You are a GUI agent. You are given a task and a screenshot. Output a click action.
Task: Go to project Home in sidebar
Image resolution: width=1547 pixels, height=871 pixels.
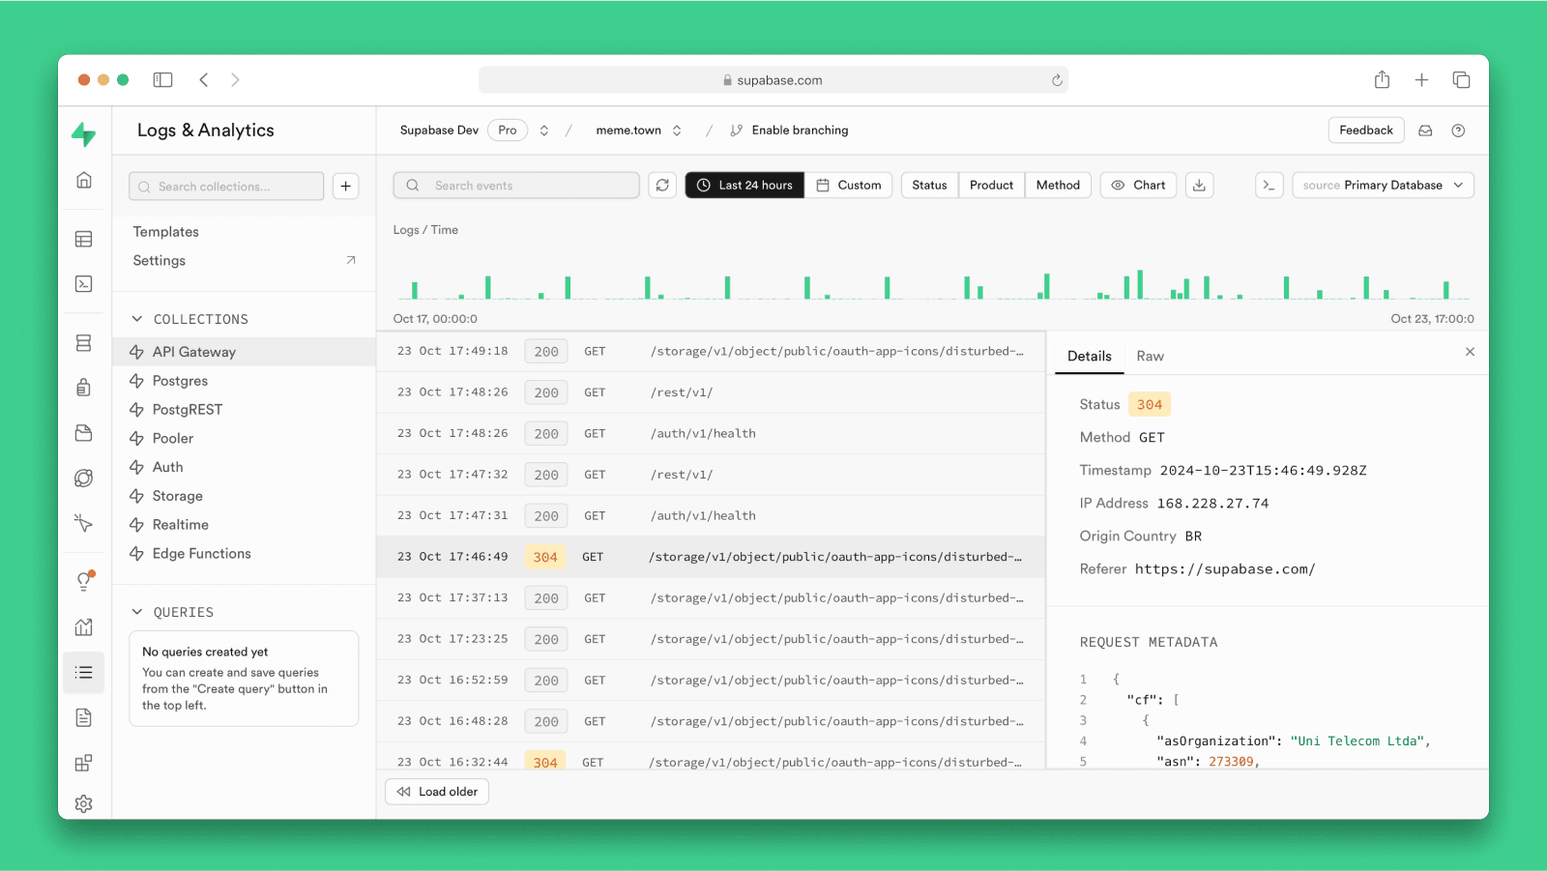tap(84, 180)
